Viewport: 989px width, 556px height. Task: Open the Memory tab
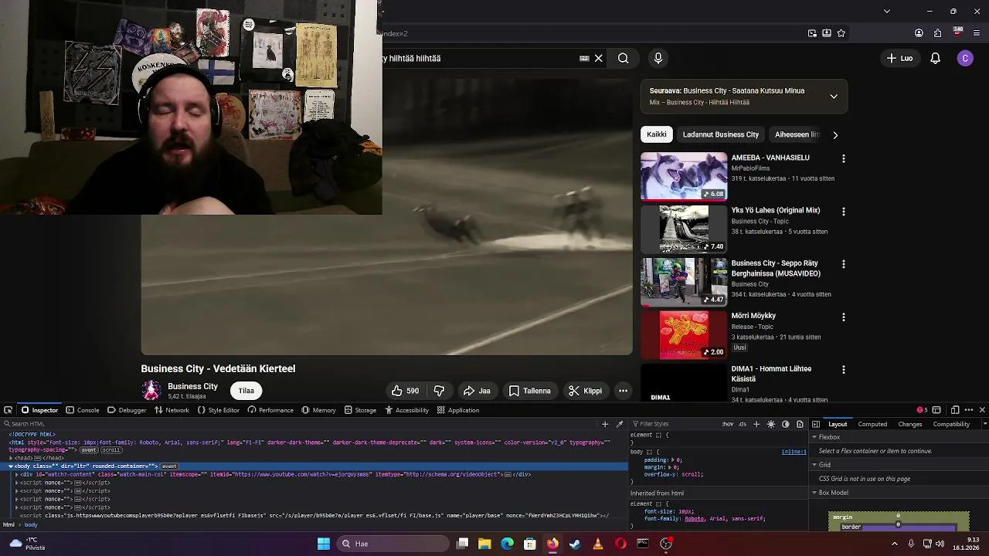[x=318, y=410]
